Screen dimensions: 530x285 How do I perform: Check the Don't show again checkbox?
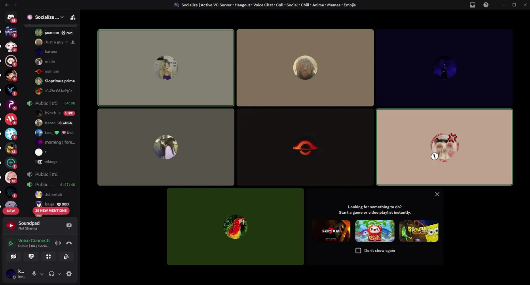click(358, 251)
